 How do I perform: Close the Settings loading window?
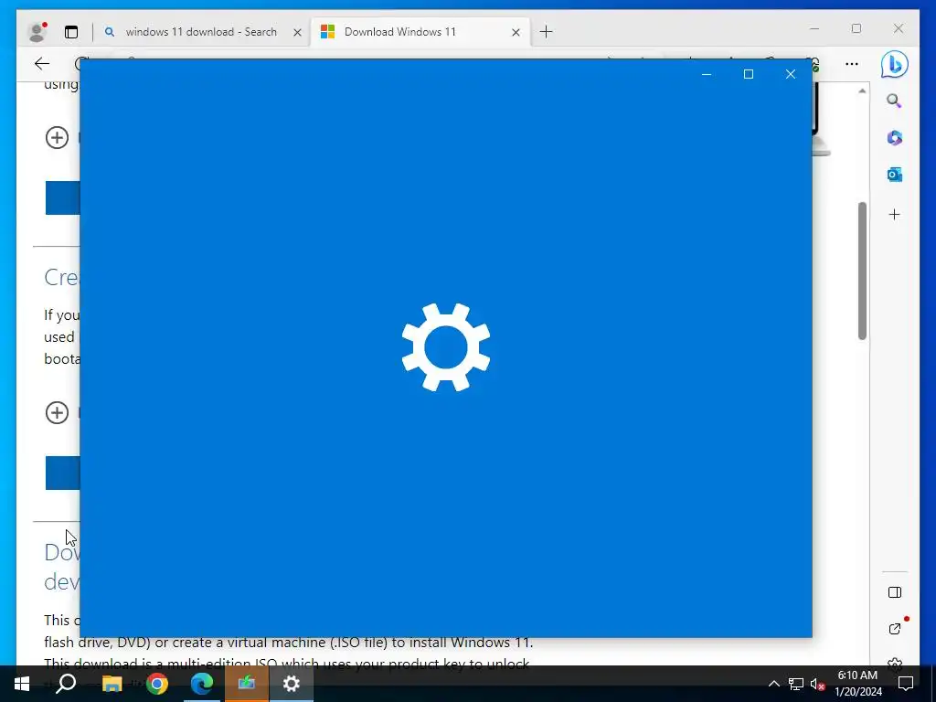click(791, 74)
